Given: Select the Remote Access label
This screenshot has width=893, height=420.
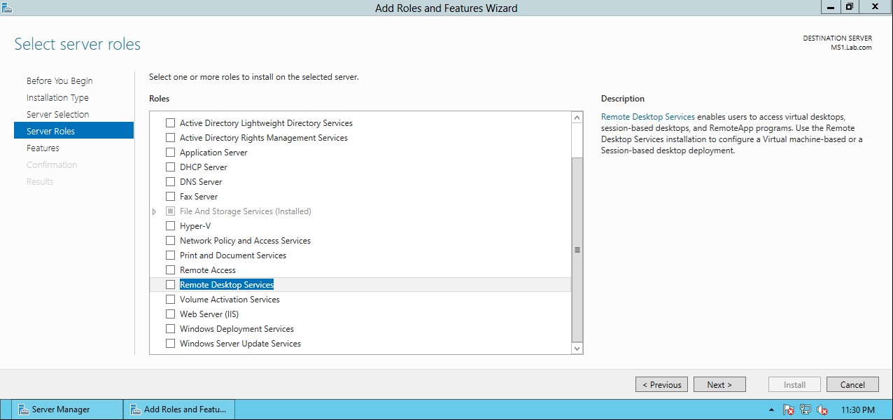Looking at the screenshot, I should [208, 270].
